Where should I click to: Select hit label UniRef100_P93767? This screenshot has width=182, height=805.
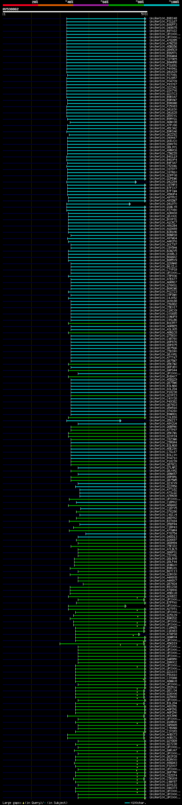tap(163, 84)
